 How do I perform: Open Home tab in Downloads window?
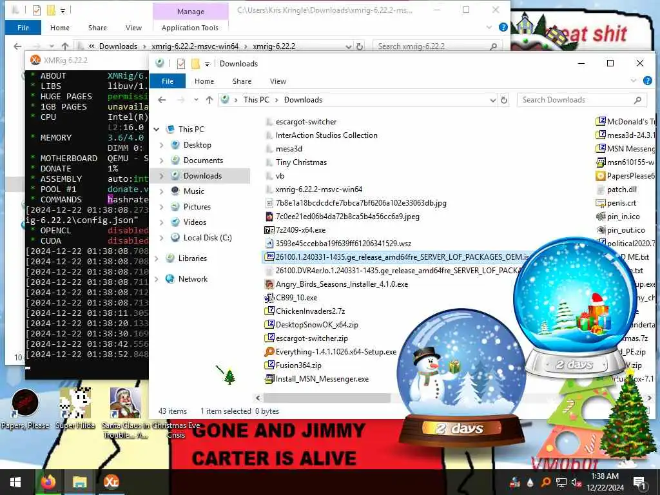tap(204, 81)
